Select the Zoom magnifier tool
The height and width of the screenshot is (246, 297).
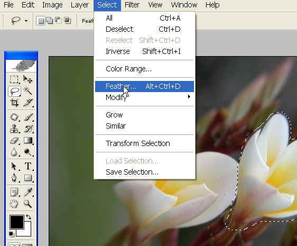click(x=28, y=204)
